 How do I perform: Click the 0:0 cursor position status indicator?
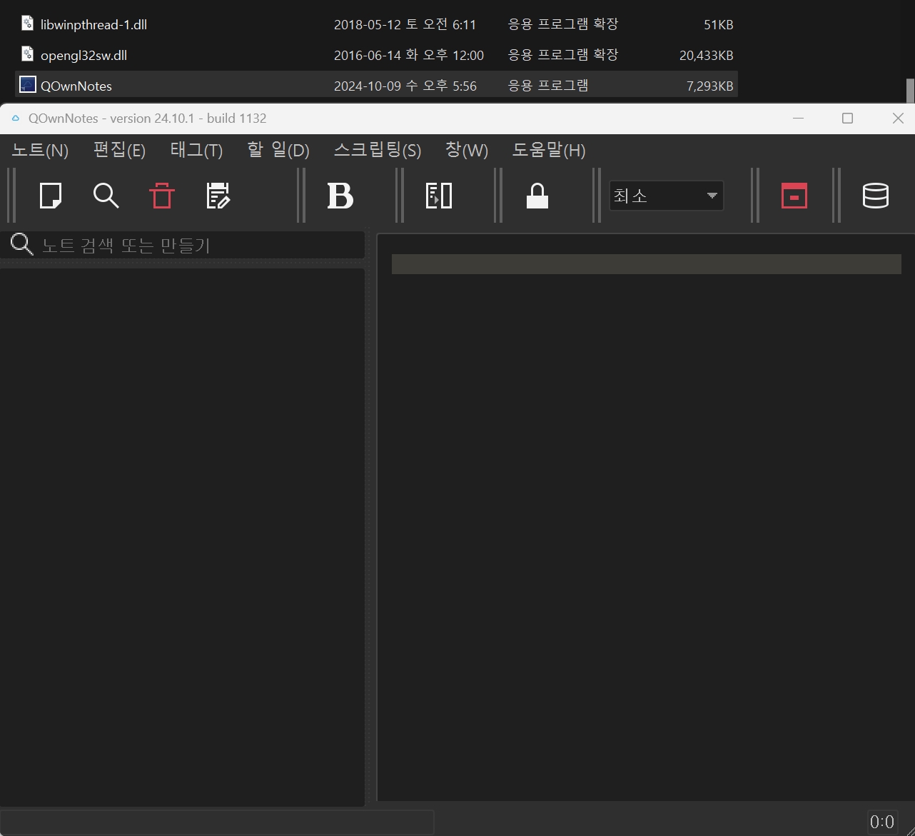[x=882, y=822]
